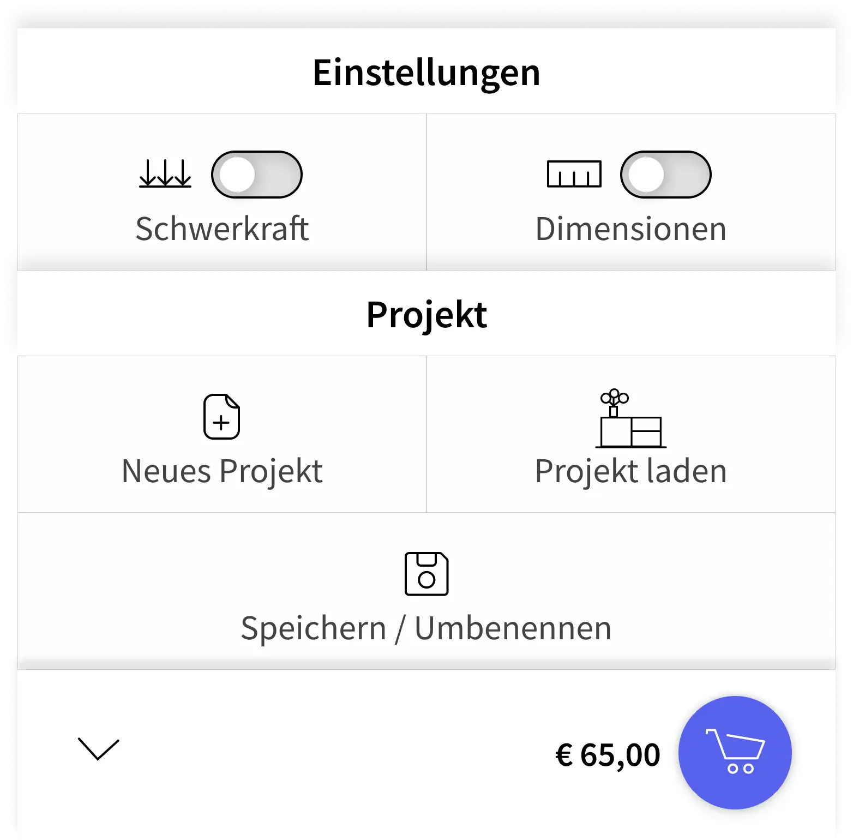Screen dimensions: 853x840
Task: Click the ruler icon next to Dimensionen
Action: (x=574, y=173)
